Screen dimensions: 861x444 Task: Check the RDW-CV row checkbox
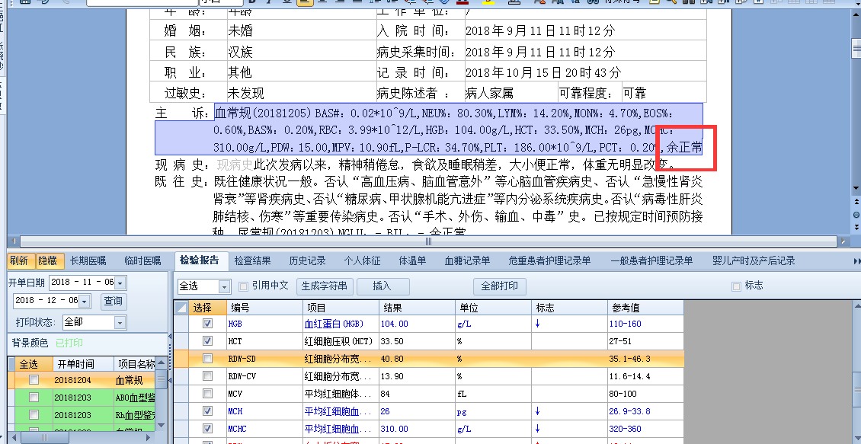pos(207,376)
